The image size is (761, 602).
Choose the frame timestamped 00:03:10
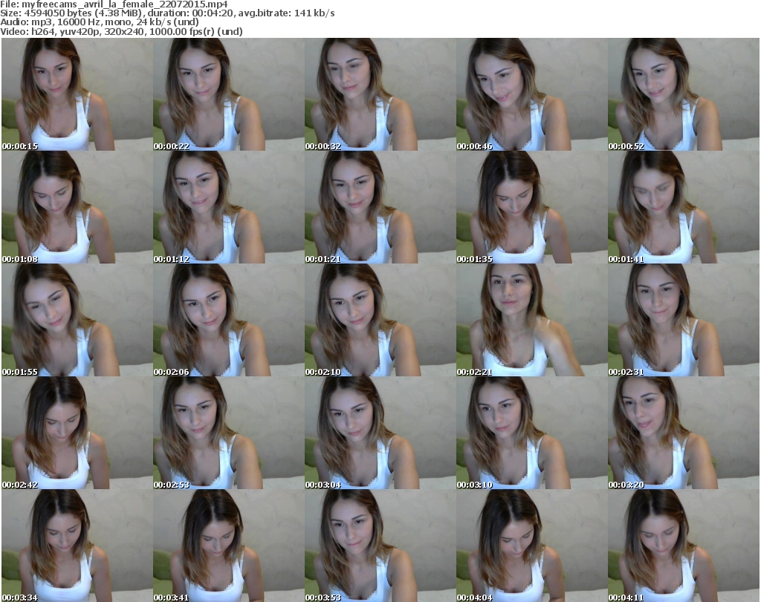531,433
